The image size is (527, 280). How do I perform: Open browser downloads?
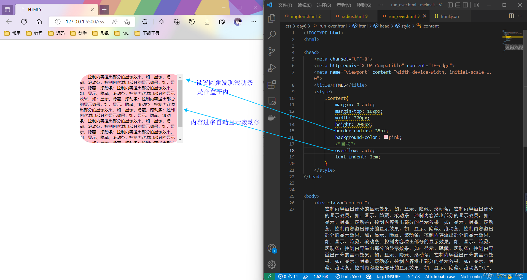pyautogui.click(x=207, y=22)
